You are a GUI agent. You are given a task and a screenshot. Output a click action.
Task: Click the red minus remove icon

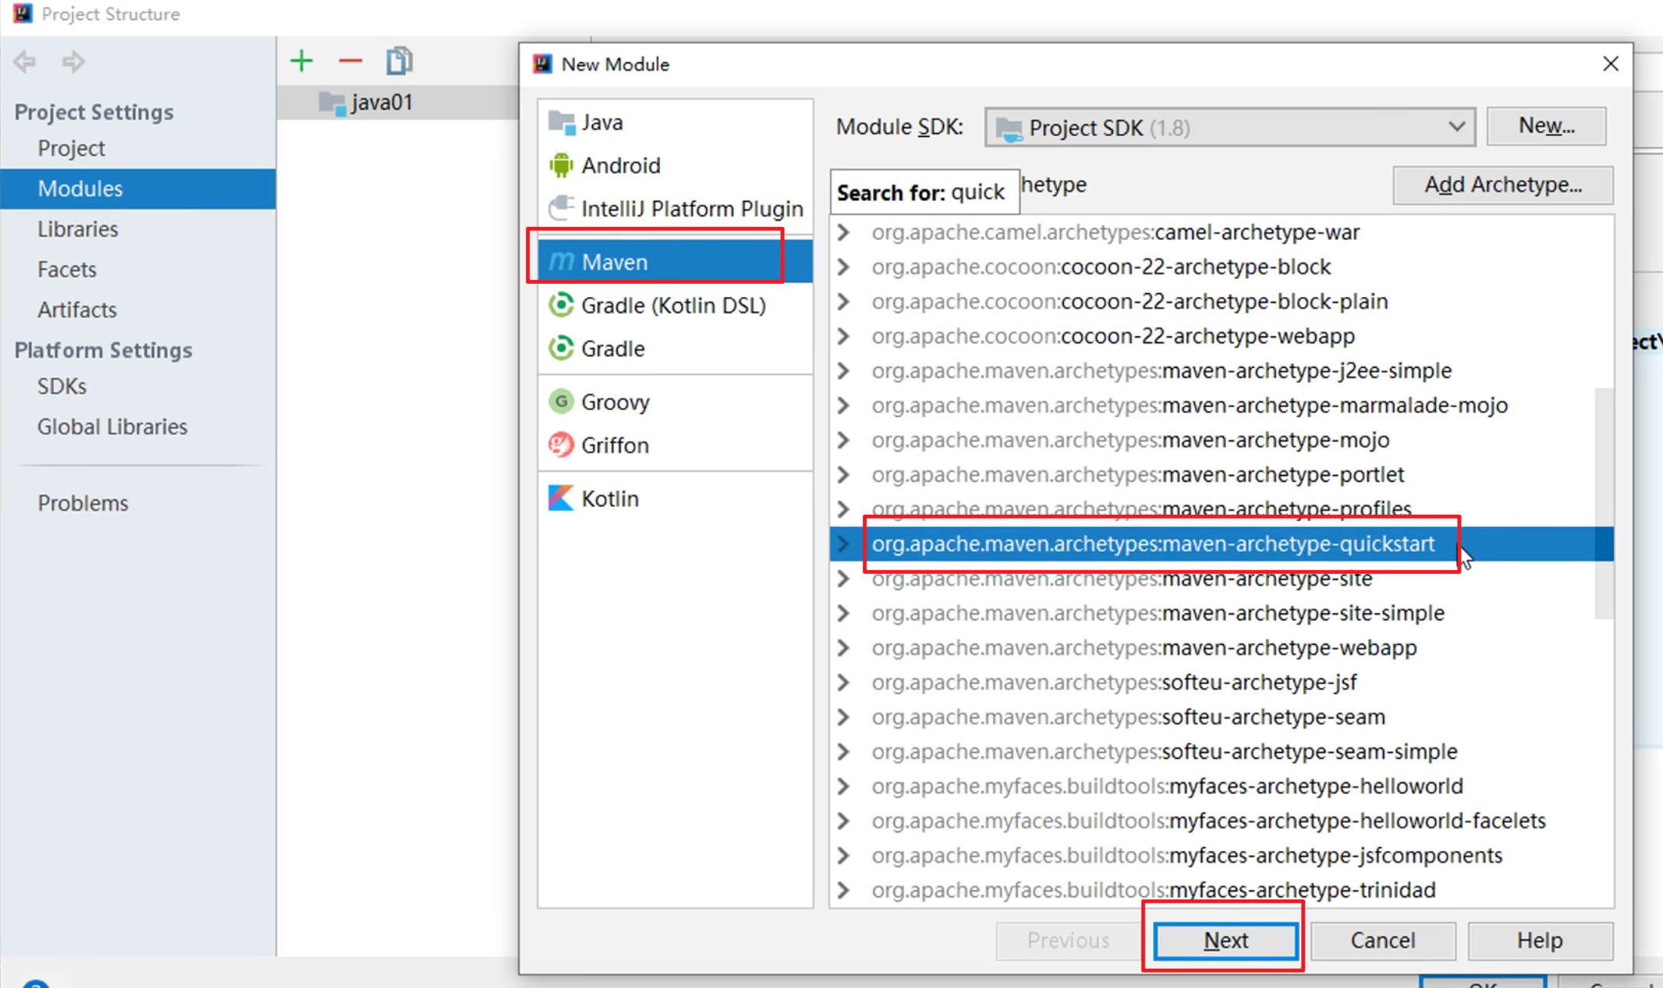coord(351,61)
